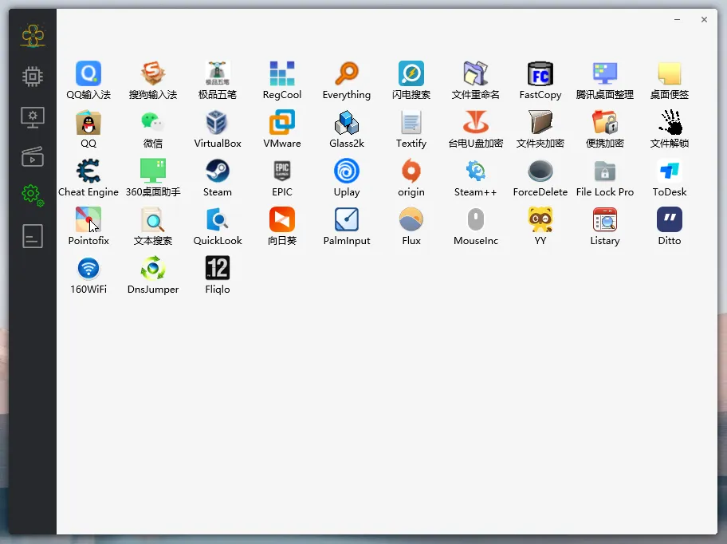Screen dimensions: 727x544
Task: Open Pointofix
Action: click(88, 219)
